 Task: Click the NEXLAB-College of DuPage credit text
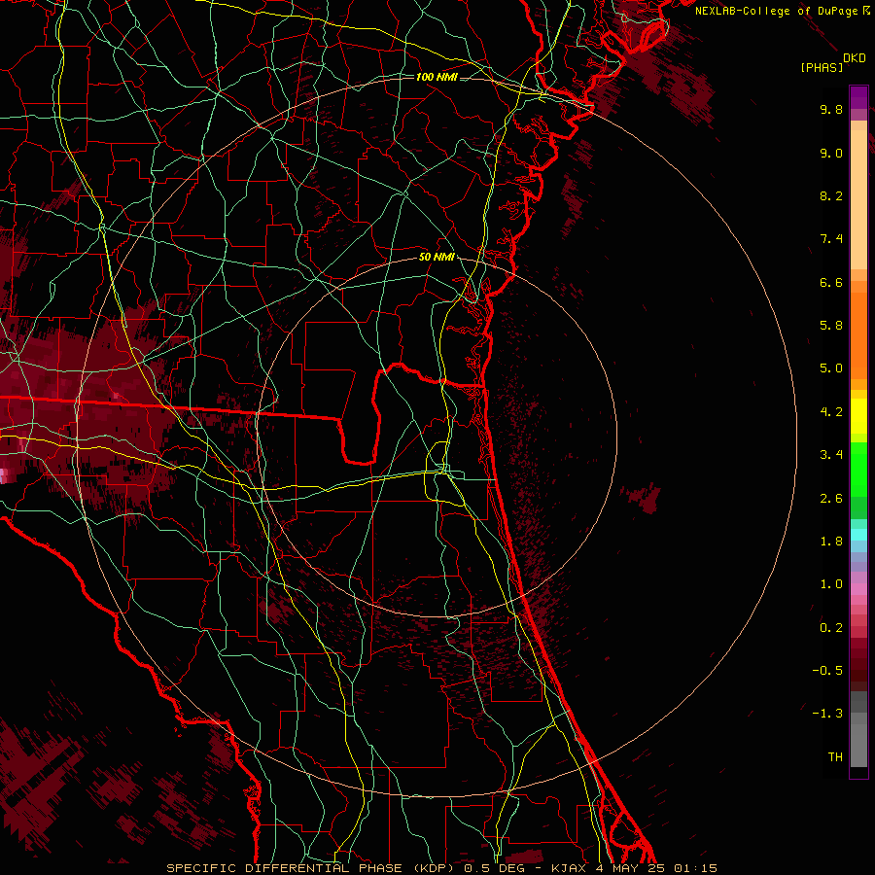[x=776, y=11]
